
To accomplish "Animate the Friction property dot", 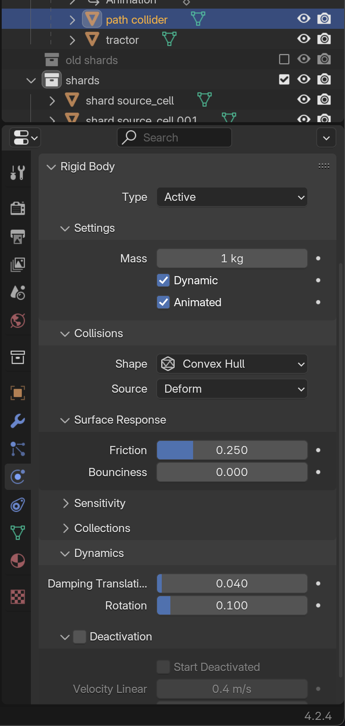I will point(318,450).
